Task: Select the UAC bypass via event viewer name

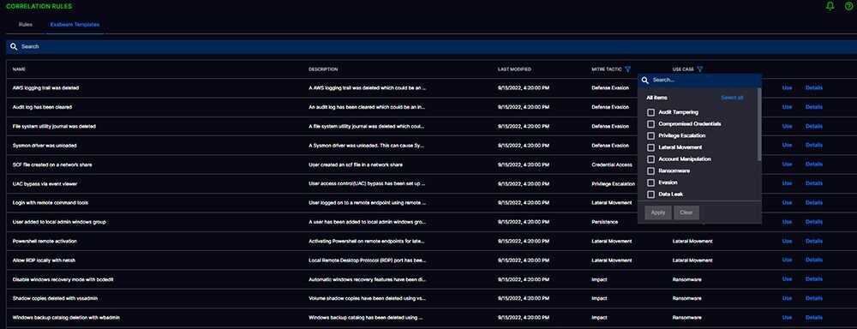Action: pos(45,183)
